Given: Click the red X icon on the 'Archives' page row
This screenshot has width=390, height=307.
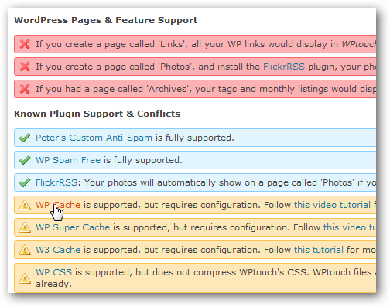Looking at the screenshot, I should click(25, 89).
